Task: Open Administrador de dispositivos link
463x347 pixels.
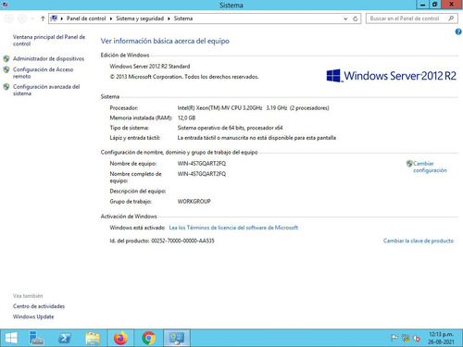Action: pyautogui.click(x=48, y=58)
